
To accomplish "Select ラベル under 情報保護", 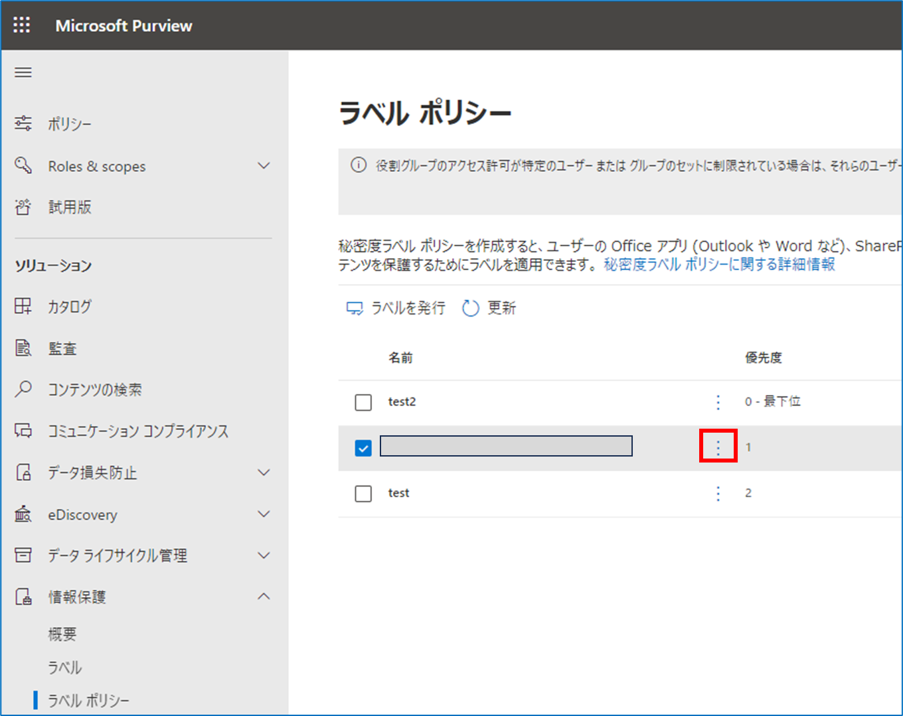I will click(x=65, y=668).
